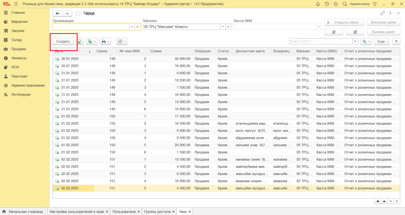Open favorites star in title bar
The image size is (405, 215).
335,4
